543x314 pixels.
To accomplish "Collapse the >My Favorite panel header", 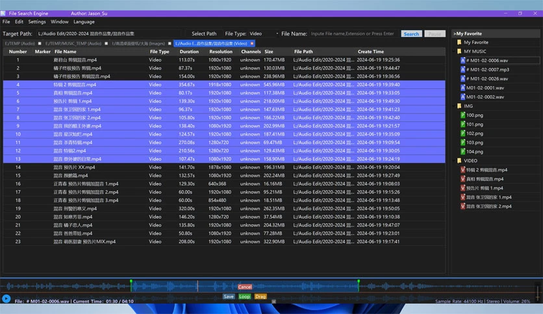I will (496, 34).
